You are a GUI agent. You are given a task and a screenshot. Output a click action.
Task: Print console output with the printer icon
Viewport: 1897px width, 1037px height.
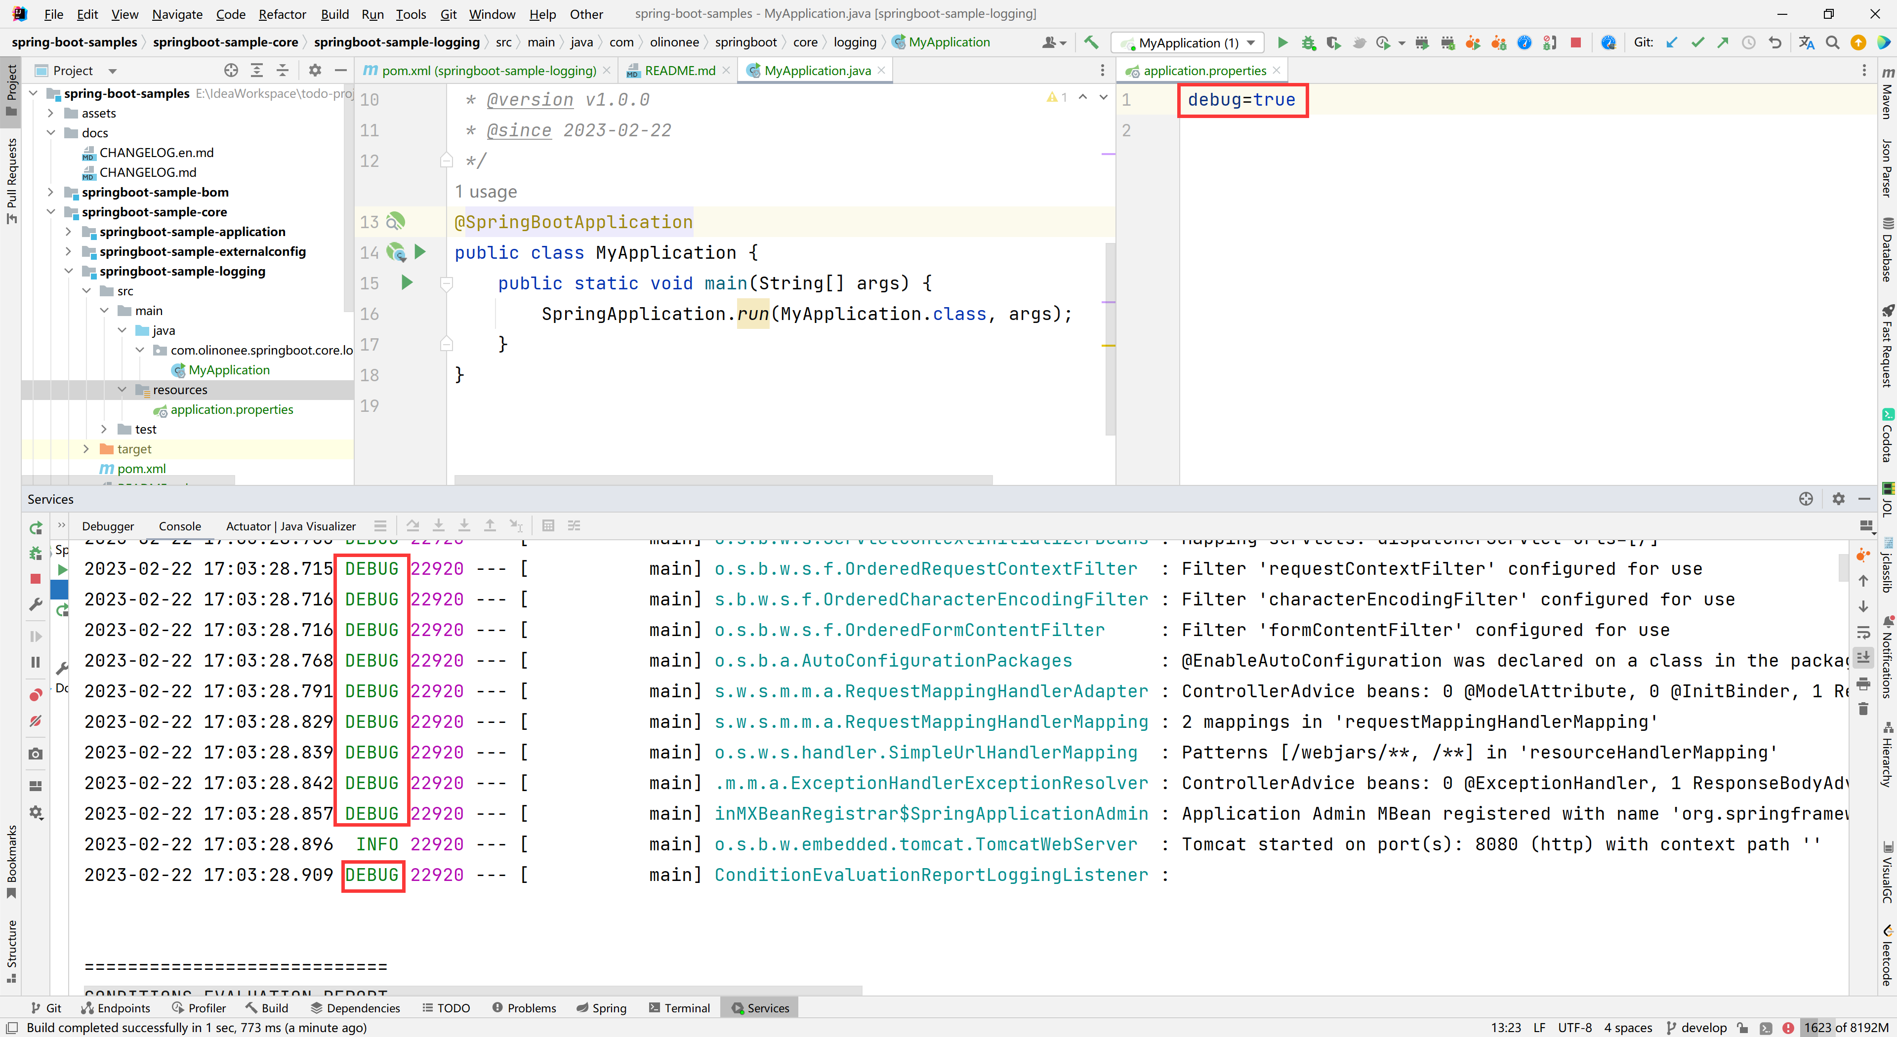click(x=1863, y=684)
